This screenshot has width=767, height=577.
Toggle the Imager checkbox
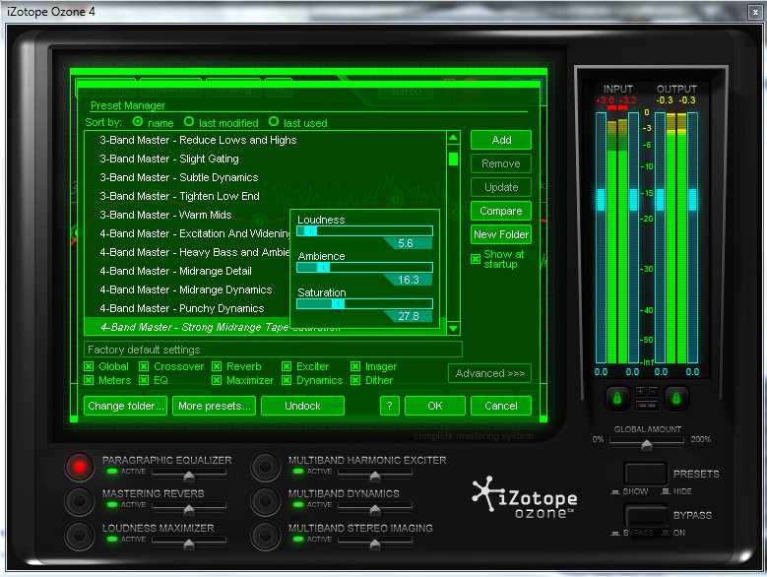(x=355, y=366)
